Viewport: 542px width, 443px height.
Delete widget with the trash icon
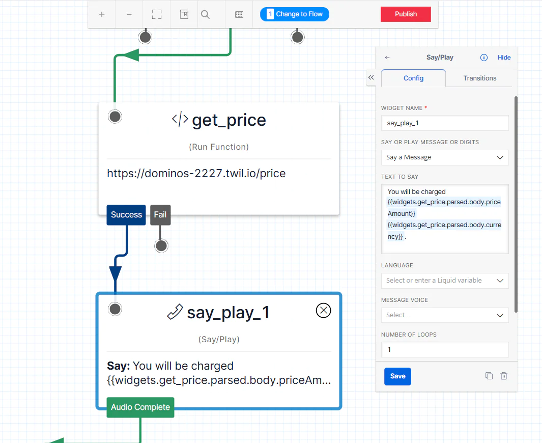504,376
